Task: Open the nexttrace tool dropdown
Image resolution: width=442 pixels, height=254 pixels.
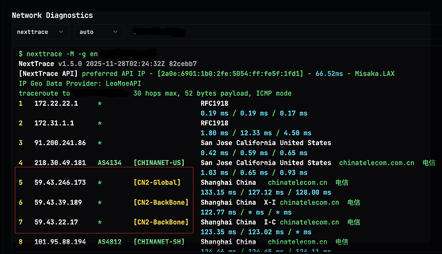Action: pyautogui.click(x=40, y=32)
